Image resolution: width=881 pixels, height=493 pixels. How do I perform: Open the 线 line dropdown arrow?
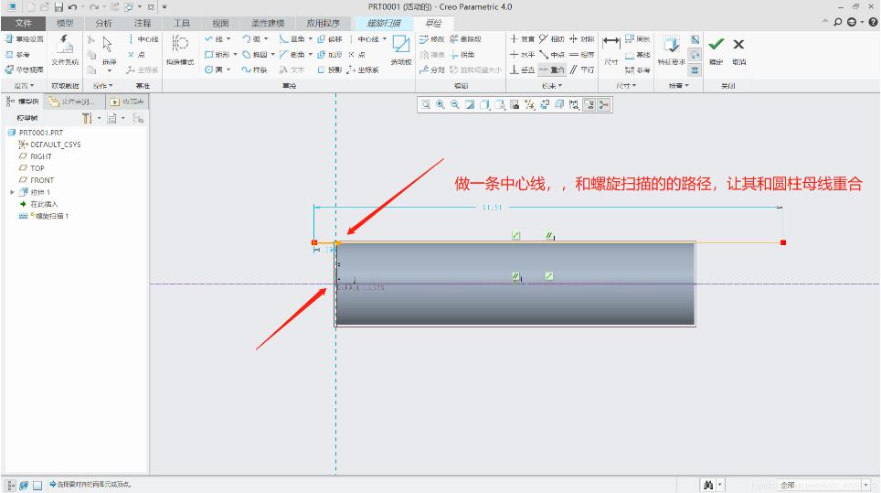(x=228, y=38)
